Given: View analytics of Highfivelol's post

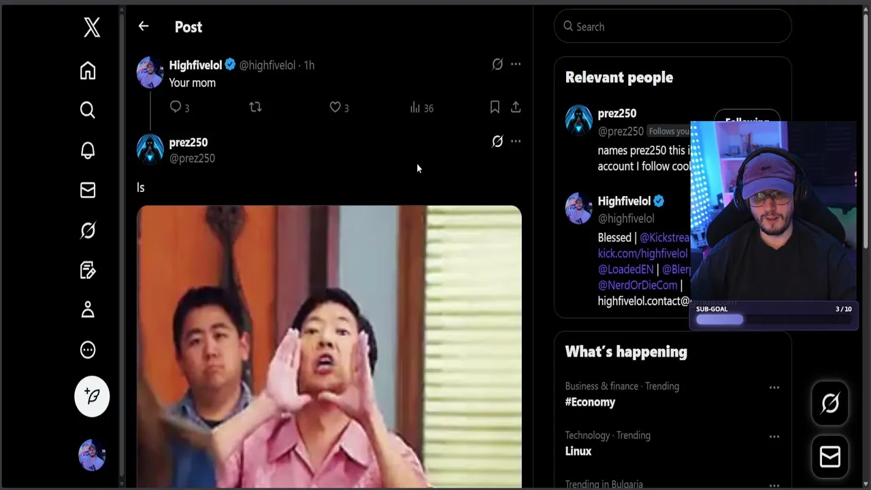Looking at the screenshot, I should click(421, 108).
